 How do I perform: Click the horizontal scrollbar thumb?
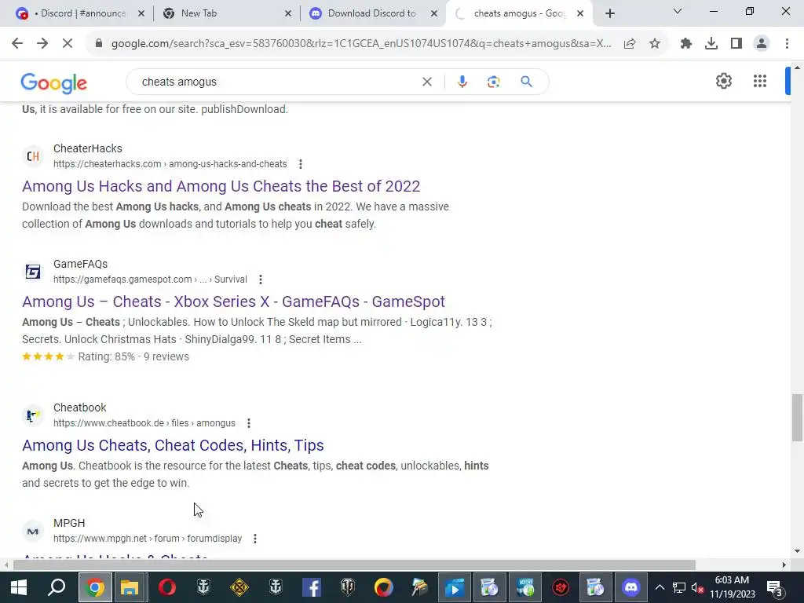[x=354, y=565]
